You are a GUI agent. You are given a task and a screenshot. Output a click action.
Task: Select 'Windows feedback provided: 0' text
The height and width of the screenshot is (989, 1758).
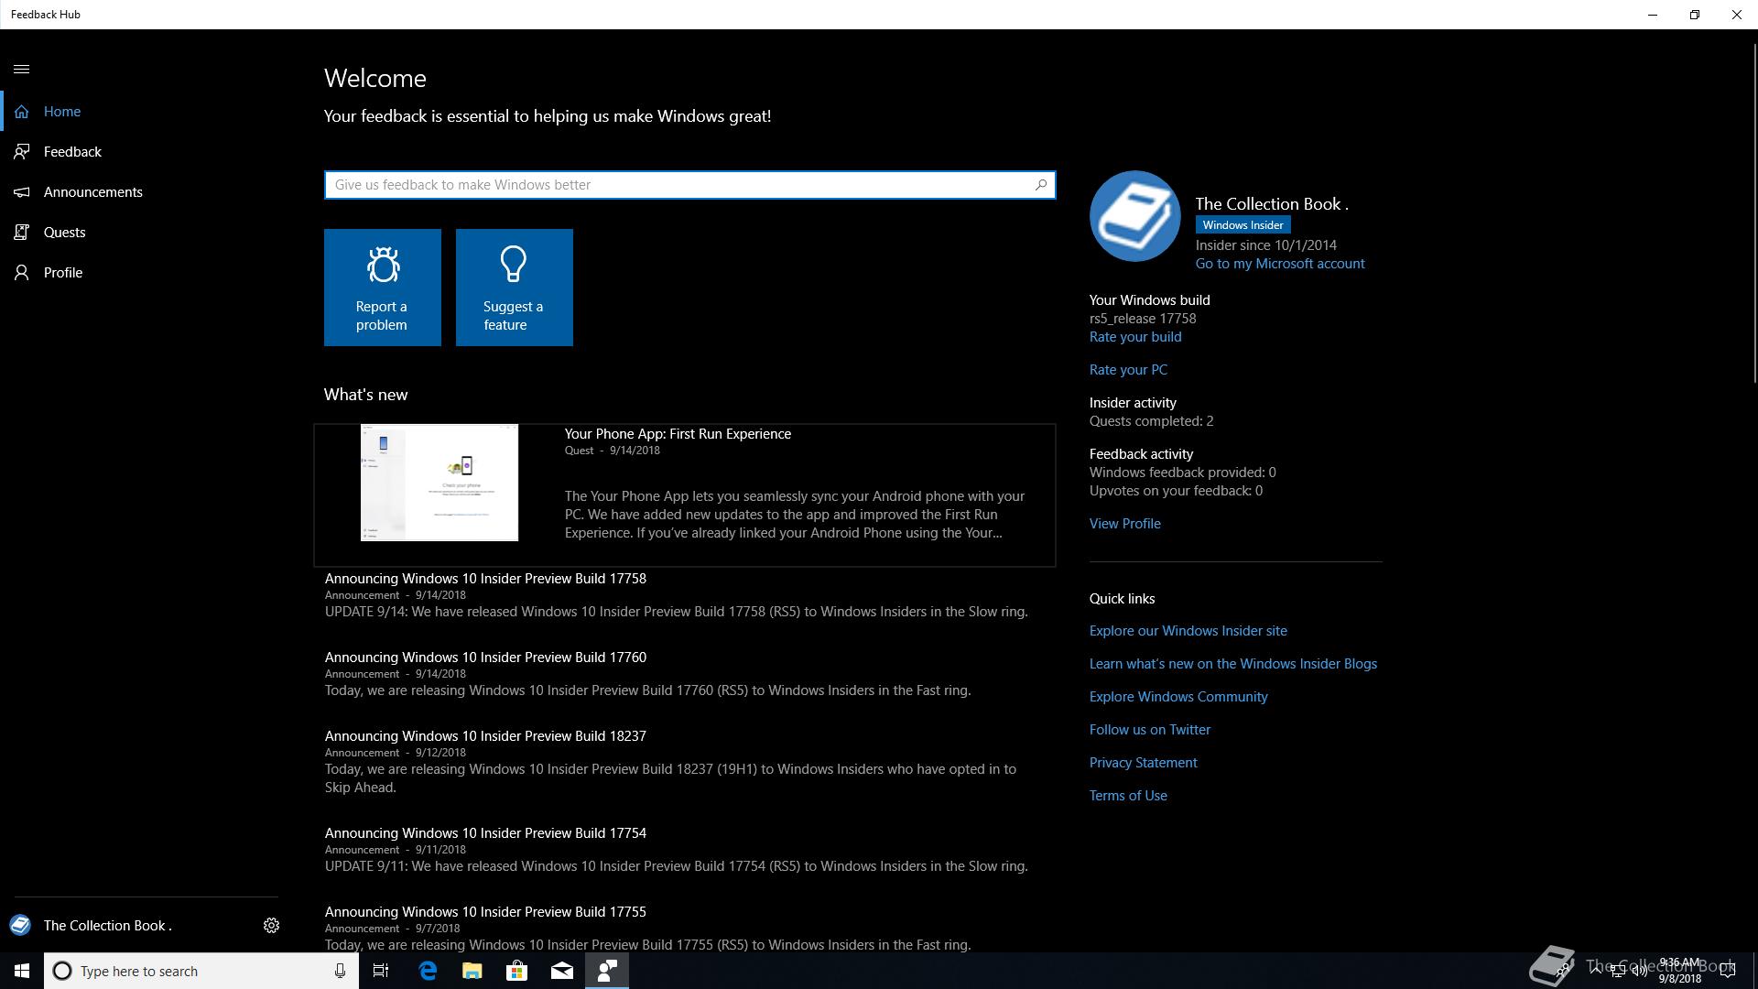tap(1183, 473)
